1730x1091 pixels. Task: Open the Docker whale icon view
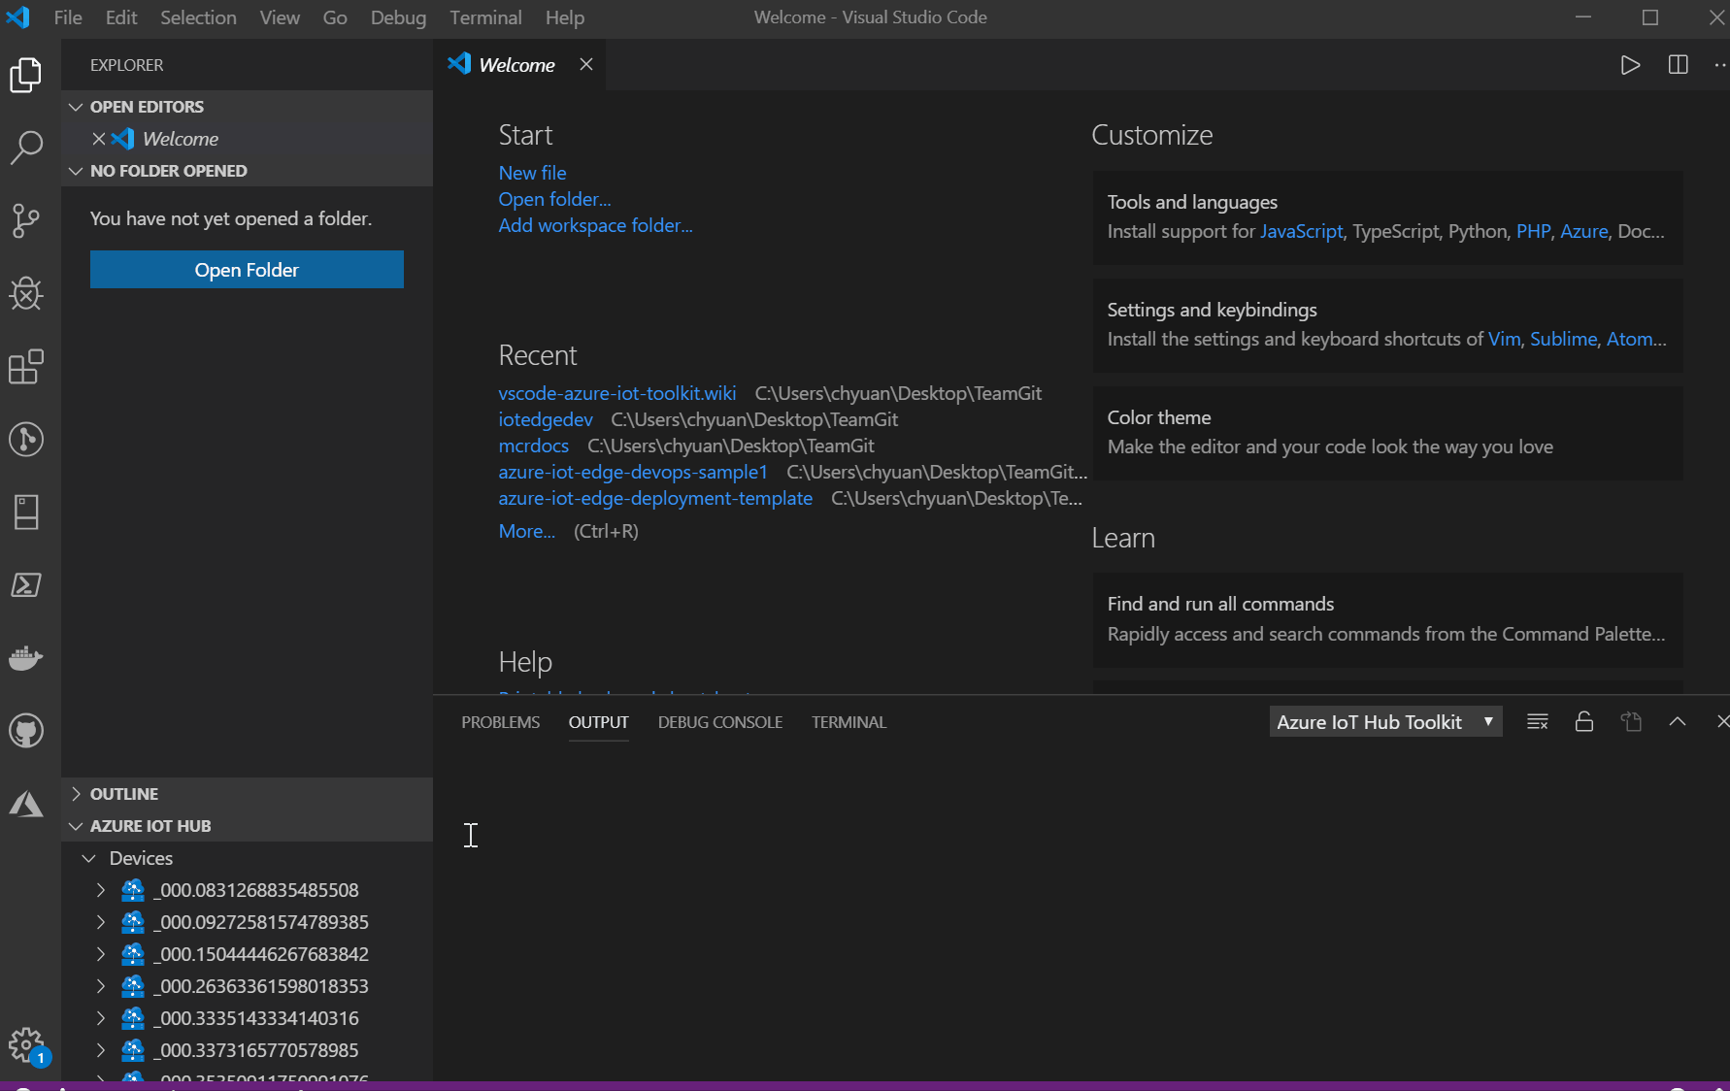pyautogui.click(x=26, y=657)
